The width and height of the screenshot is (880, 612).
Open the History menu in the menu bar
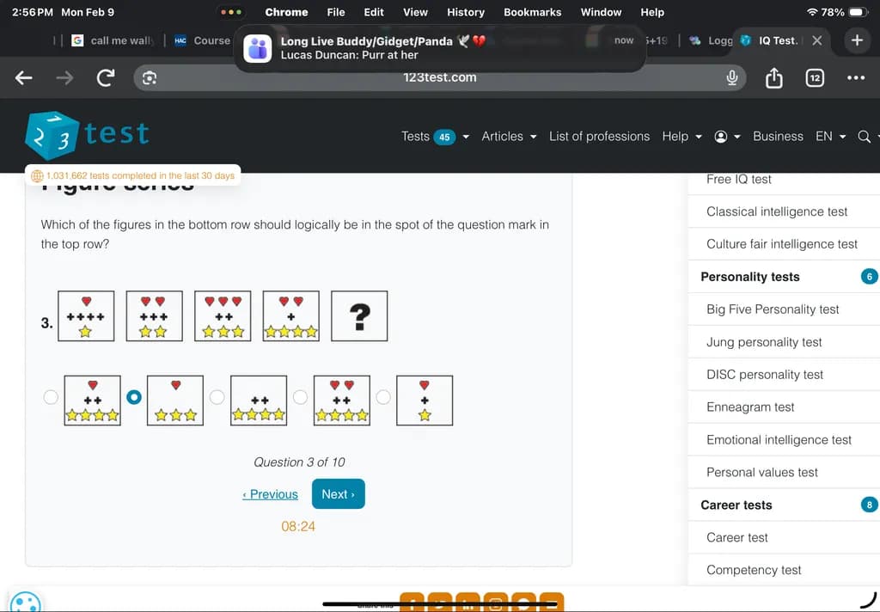pos(465,12)
